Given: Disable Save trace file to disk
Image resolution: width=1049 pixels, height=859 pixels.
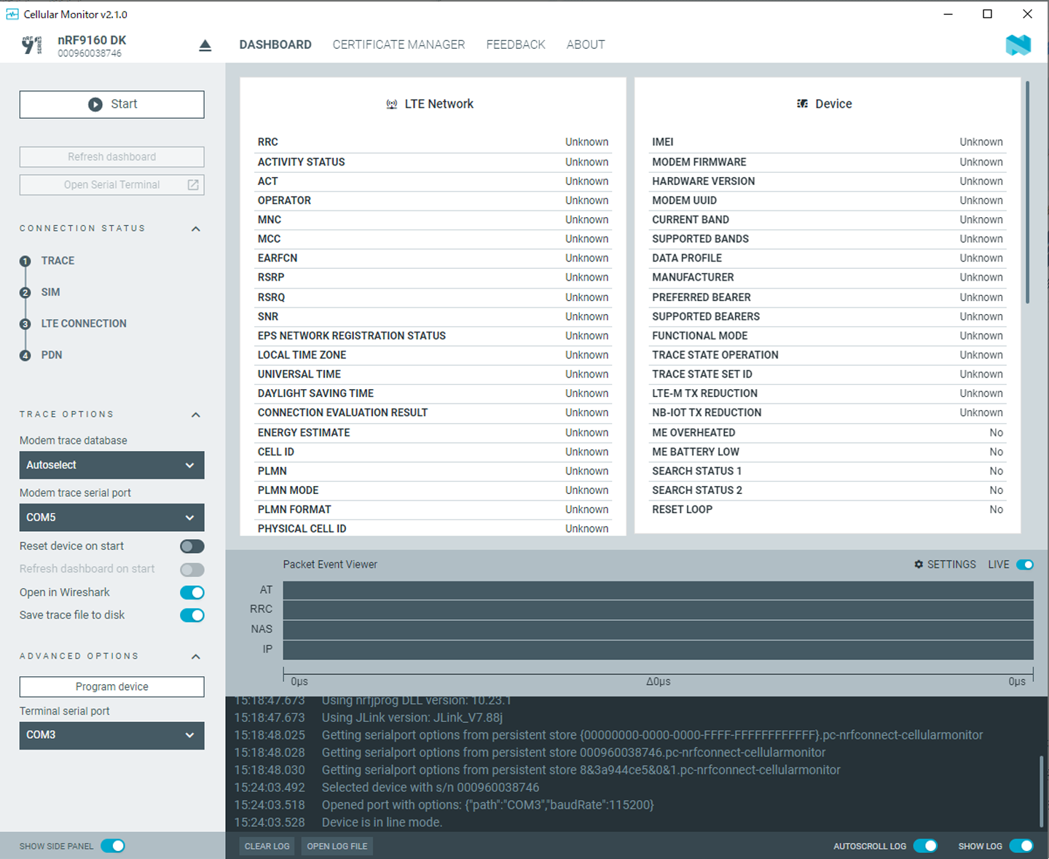Looking at the screenshot, I should tap(192, 616).
